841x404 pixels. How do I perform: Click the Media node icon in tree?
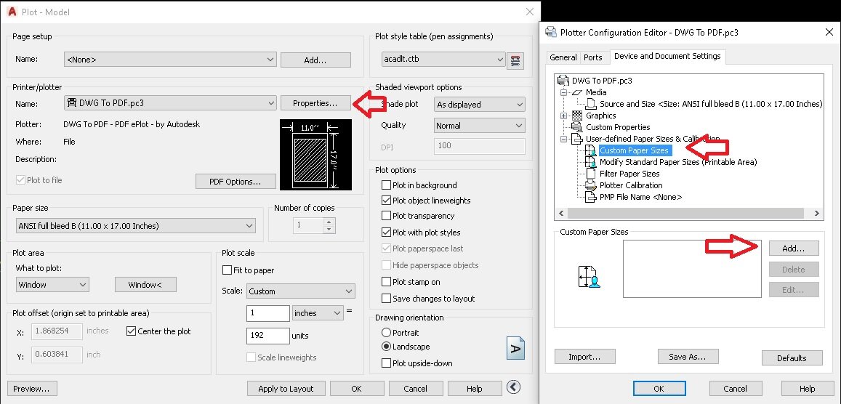[576, 93]
